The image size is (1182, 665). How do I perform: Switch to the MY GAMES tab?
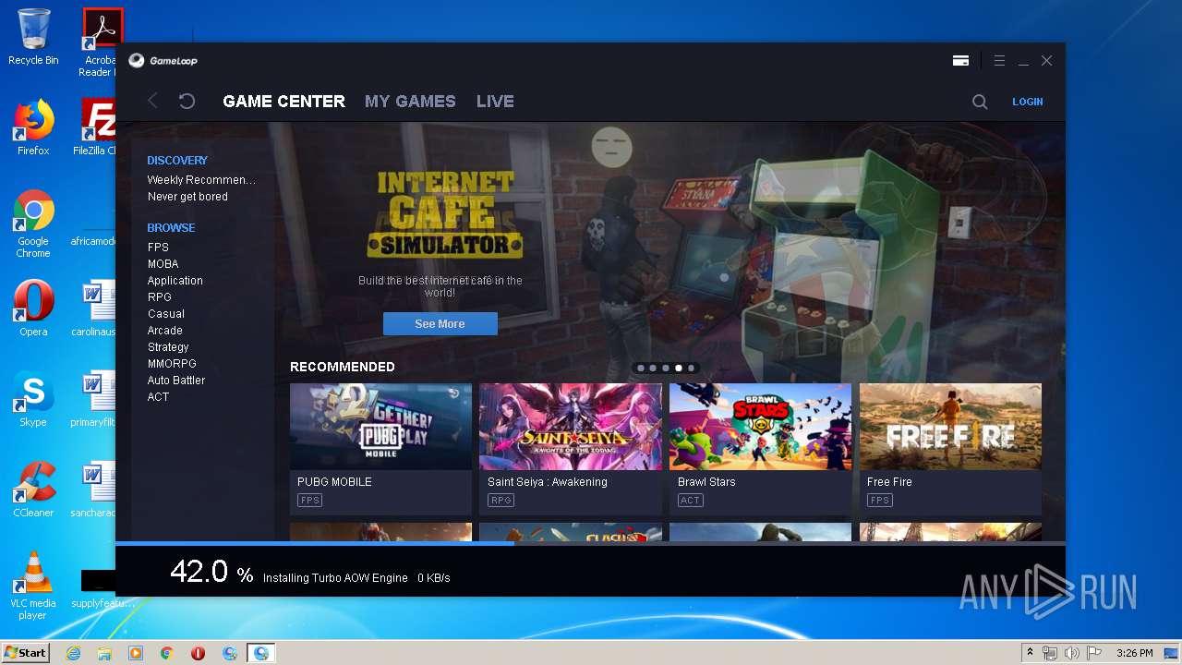tap(410, 102)
